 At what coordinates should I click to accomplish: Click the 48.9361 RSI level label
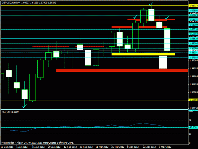193,127
